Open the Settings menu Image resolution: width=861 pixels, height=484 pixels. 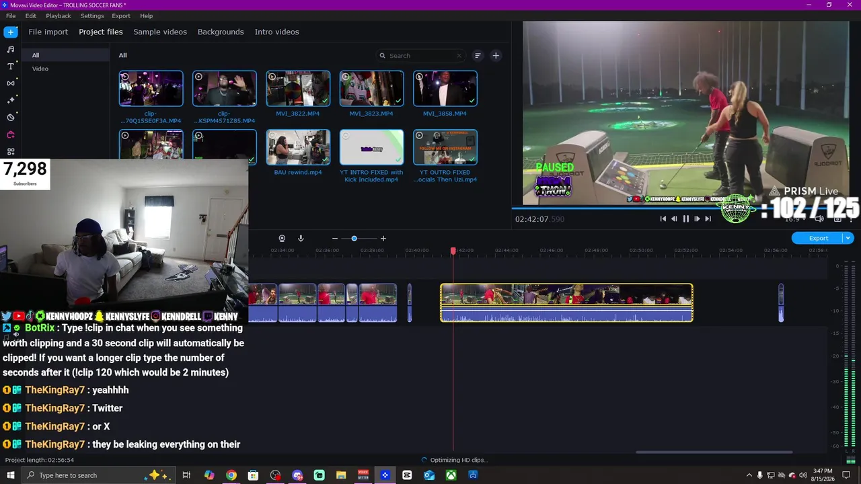point(92,15)
